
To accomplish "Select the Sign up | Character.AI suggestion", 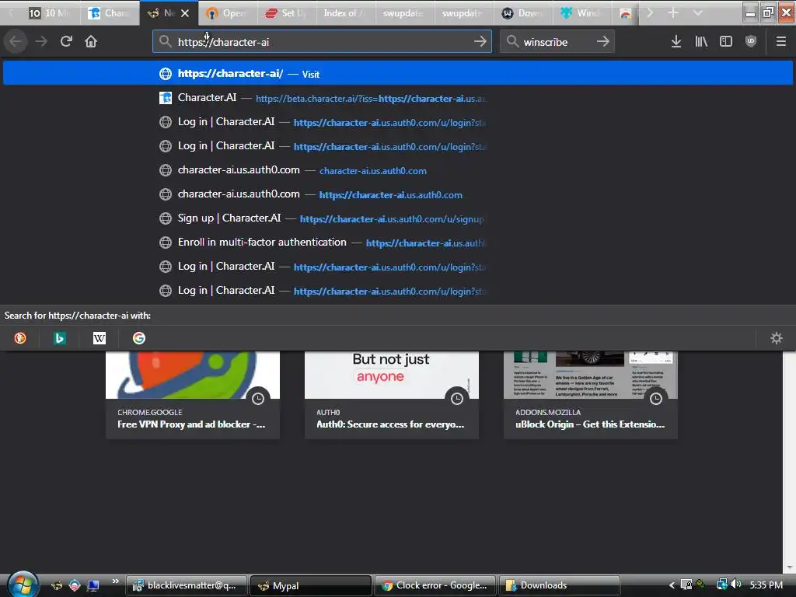I will (x=398, y=218).
